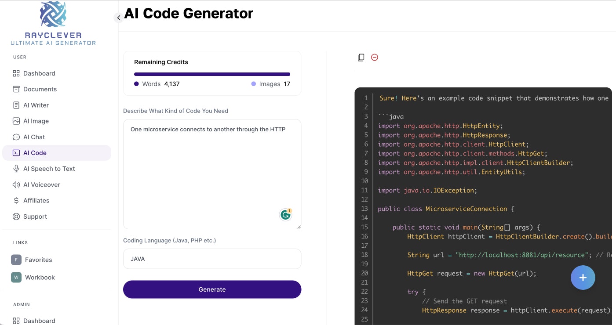Click the AI Code terminal icon
Viewport: 616px width, 325px height.
coord(16,153)
